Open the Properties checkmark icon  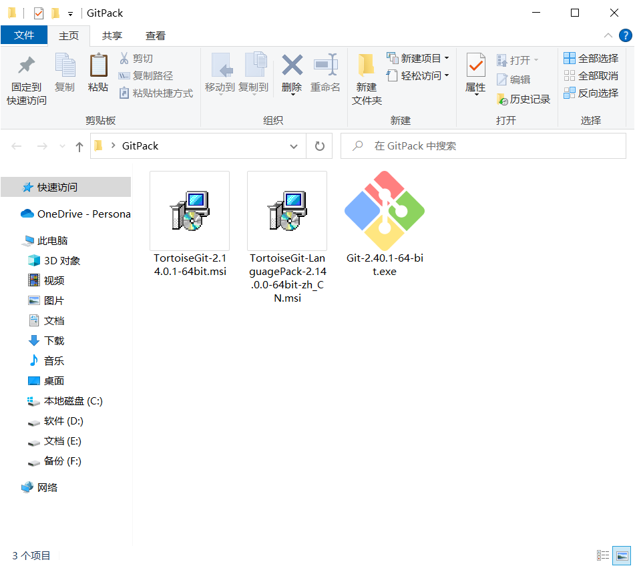pyautogui.click(x=475, y=66)
